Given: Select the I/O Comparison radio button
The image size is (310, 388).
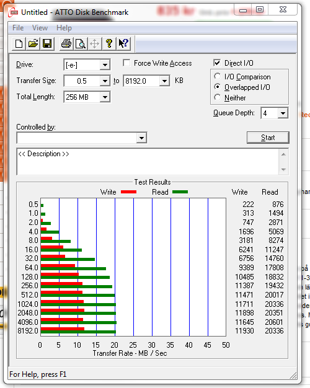Looking at the screenshot, I should click(218, 76).
